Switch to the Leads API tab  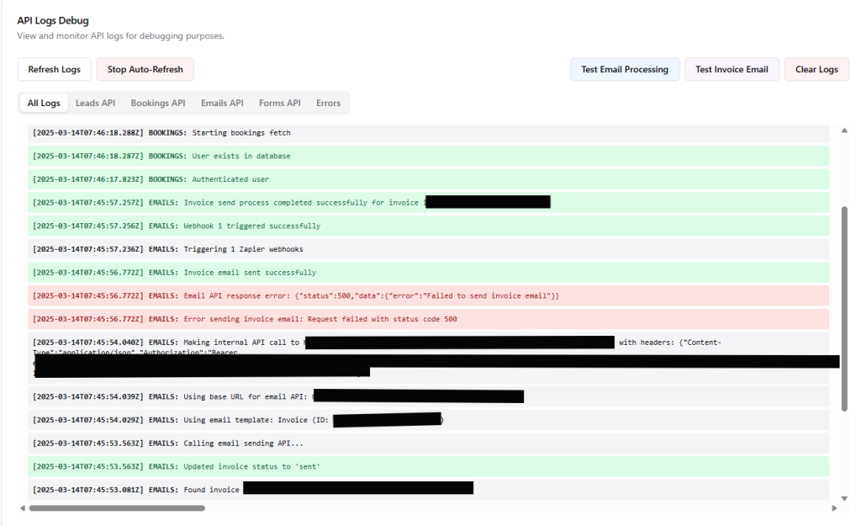pos(95,103)
